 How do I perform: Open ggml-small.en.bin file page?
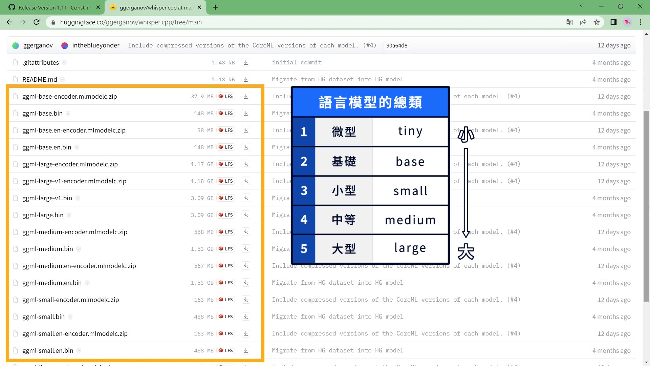(48, 350)
